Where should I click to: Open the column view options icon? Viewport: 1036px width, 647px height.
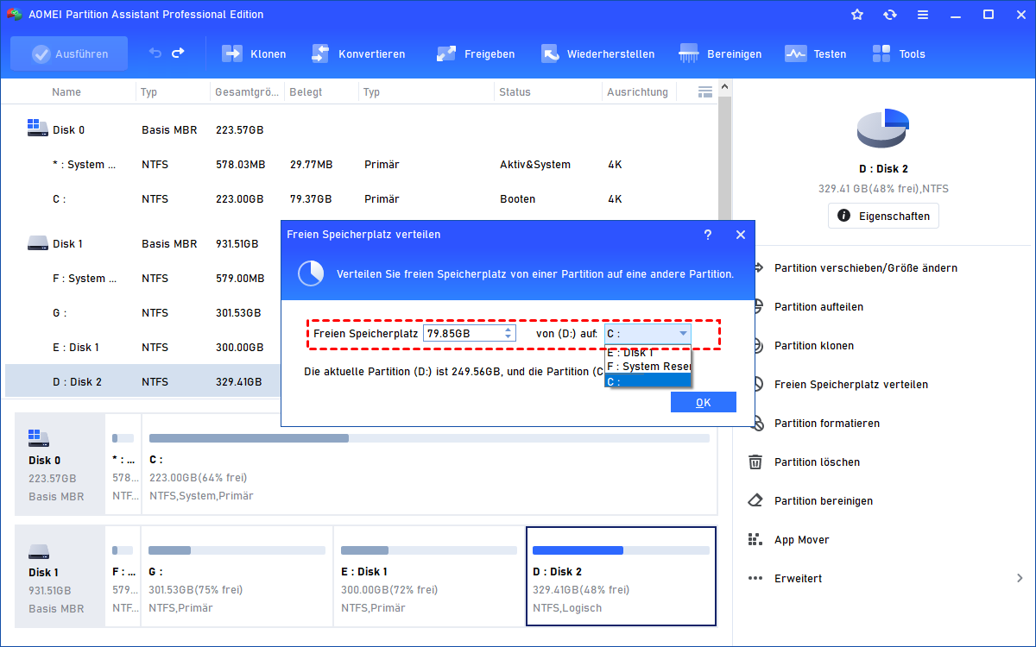coord(704,91)
